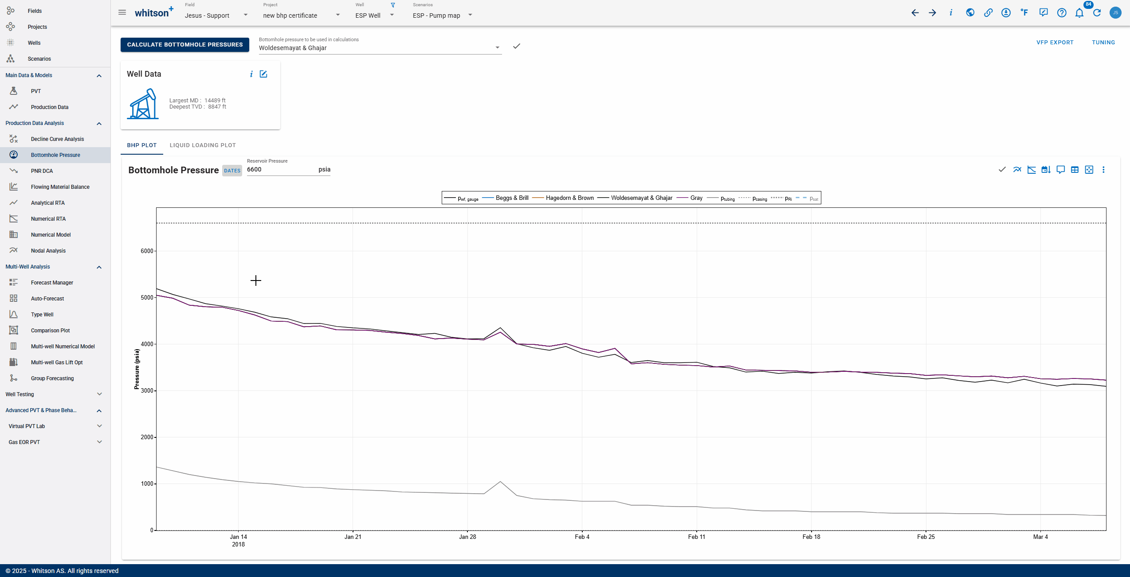This screenshot has width=1130, height=577.
Task: Click the calendar sort arrow icon
Action: 1046,170
